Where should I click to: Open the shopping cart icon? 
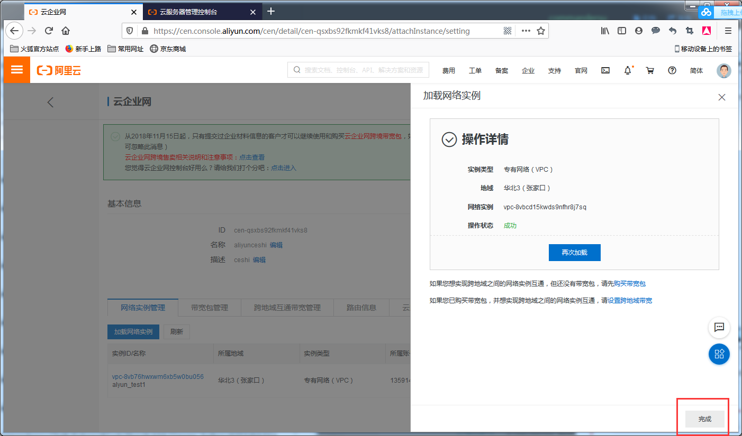(650, 70)
